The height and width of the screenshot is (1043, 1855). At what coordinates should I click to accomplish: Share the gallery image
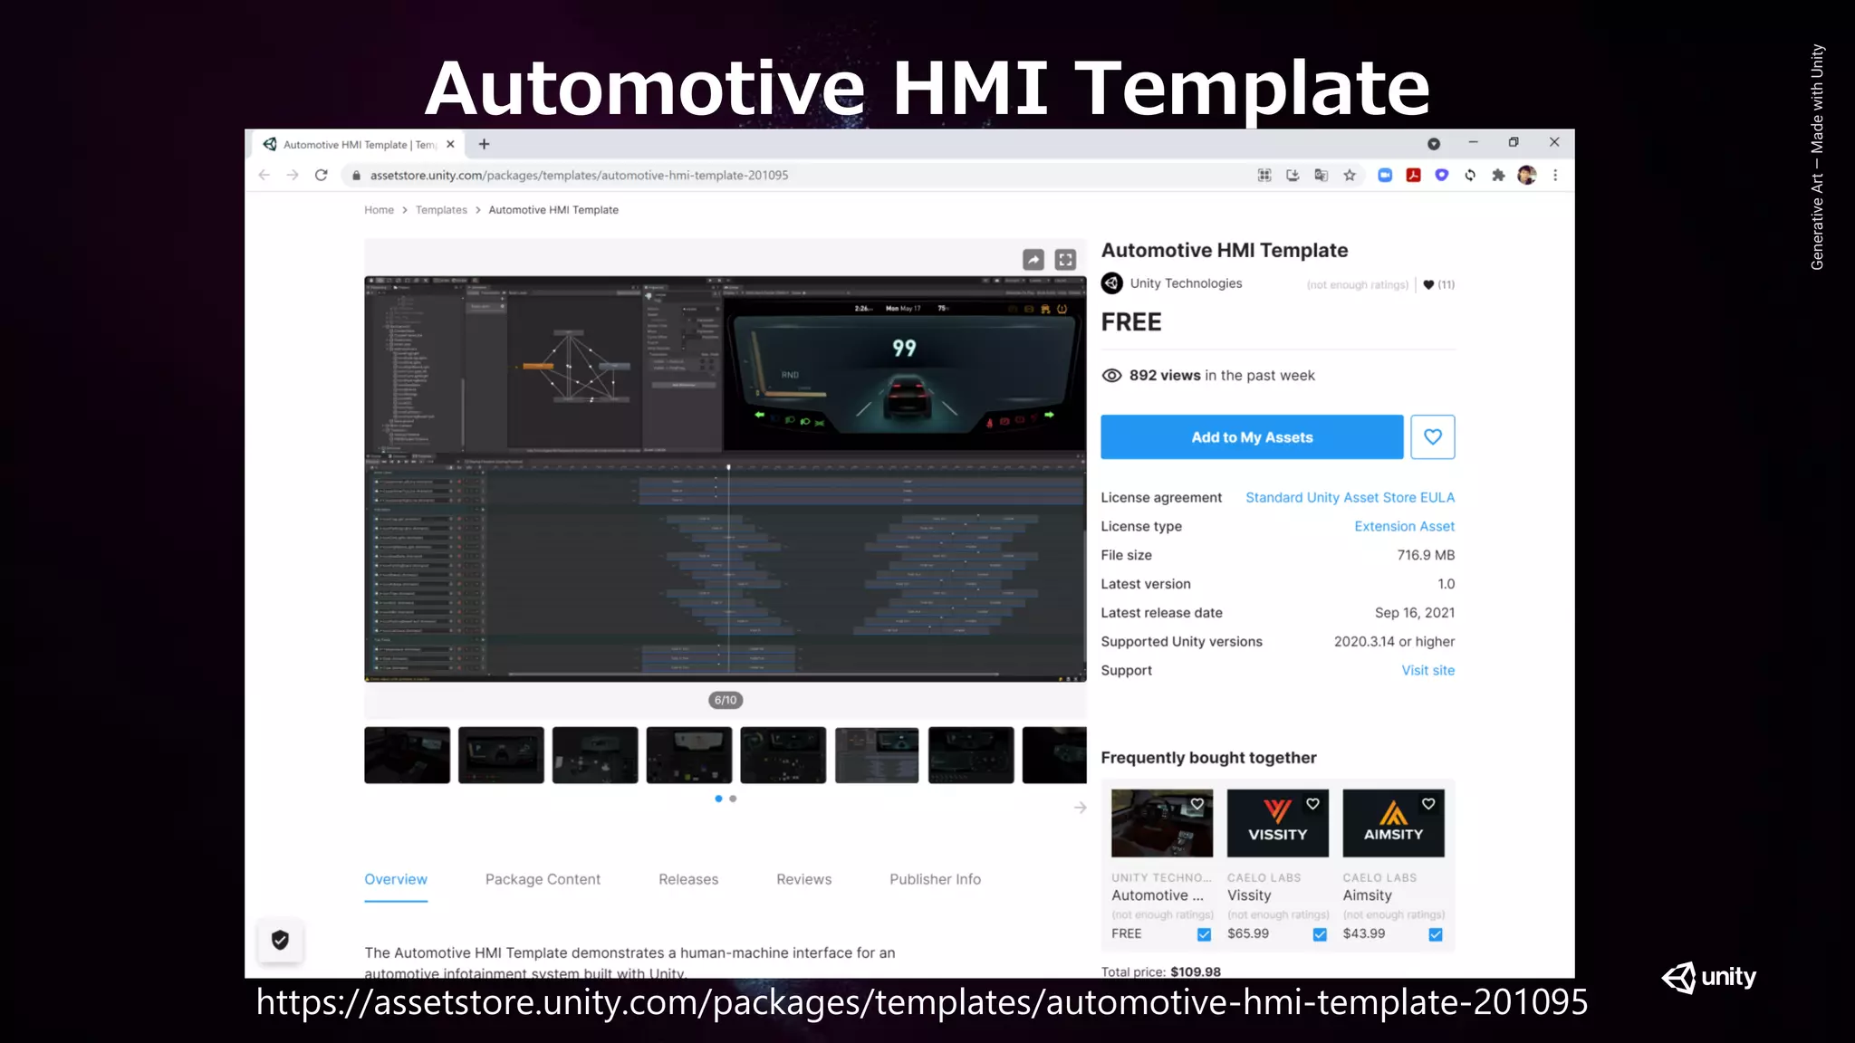pos(1033,260)
